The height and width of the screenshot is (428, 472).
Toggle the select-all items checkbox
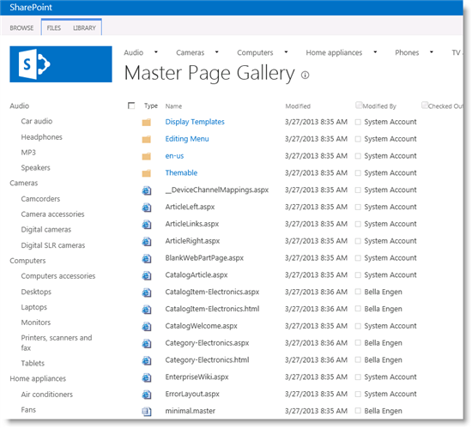[x=131, y=105]
